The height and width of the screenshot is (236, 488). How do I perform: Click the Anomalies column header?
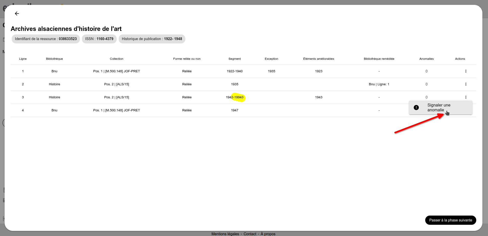click(x=426, y=59)
